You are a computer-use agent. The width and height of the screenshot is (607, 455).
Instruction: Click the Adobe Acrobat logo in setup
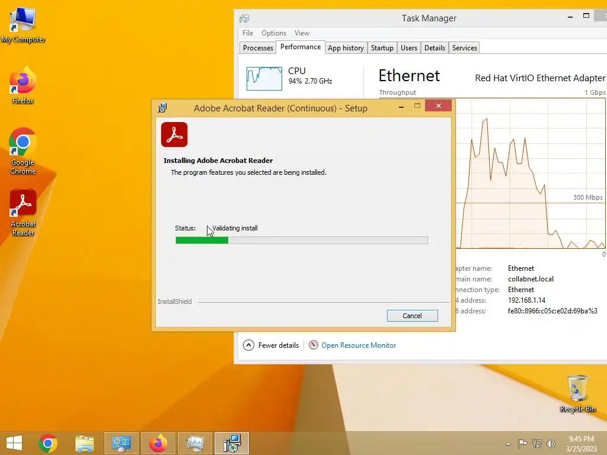click(174, 134)
